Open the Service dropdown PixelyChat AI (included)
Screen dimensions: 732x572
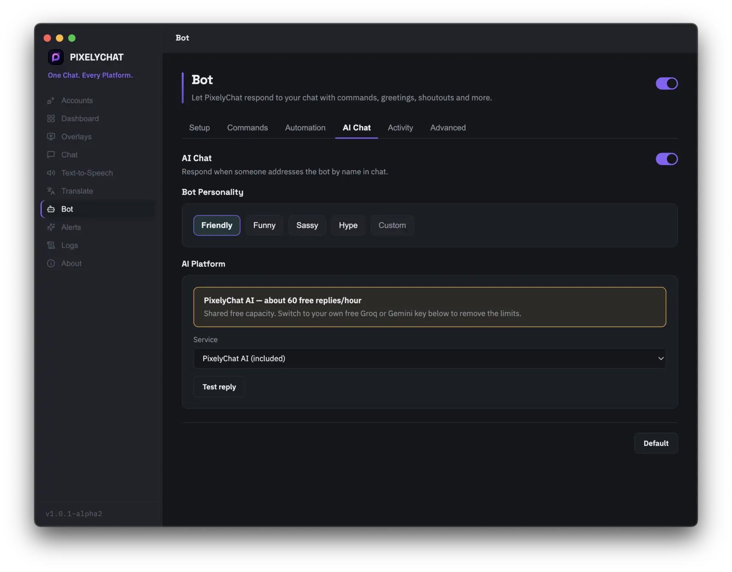coord(430,358)
